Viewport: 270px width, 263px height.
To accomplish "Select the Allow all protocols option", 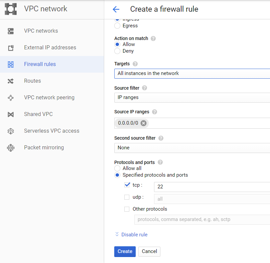I will (x=117, y=168).
